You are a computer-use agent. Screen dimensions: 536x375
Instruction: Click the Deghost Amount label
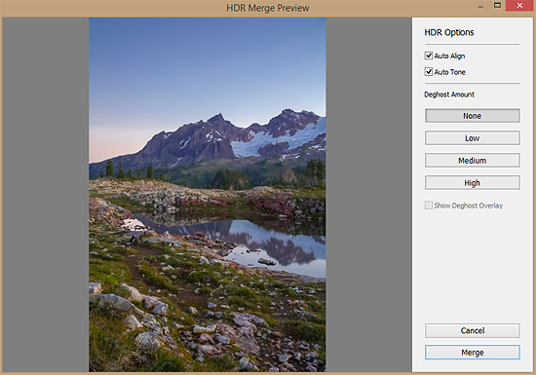pos(449,94)
